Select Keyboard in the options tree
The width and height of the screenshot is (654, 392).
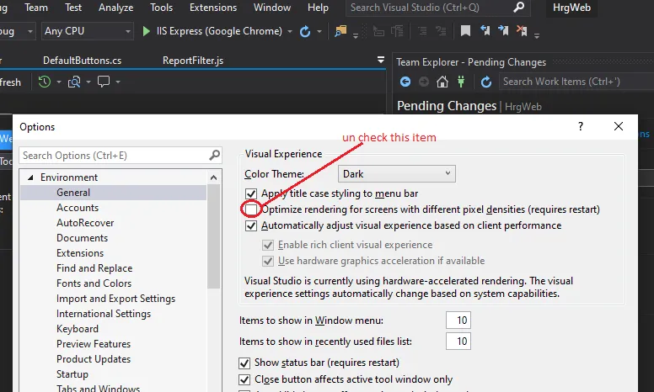click(77, 329)
